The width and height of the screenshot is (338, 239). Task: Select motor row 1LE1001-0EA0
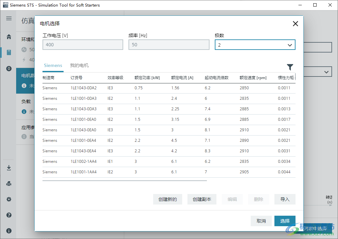[169, 119]
